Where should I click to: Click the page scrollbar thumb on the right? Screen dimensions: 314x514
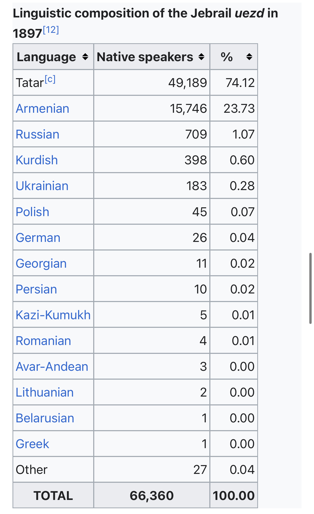310,288
